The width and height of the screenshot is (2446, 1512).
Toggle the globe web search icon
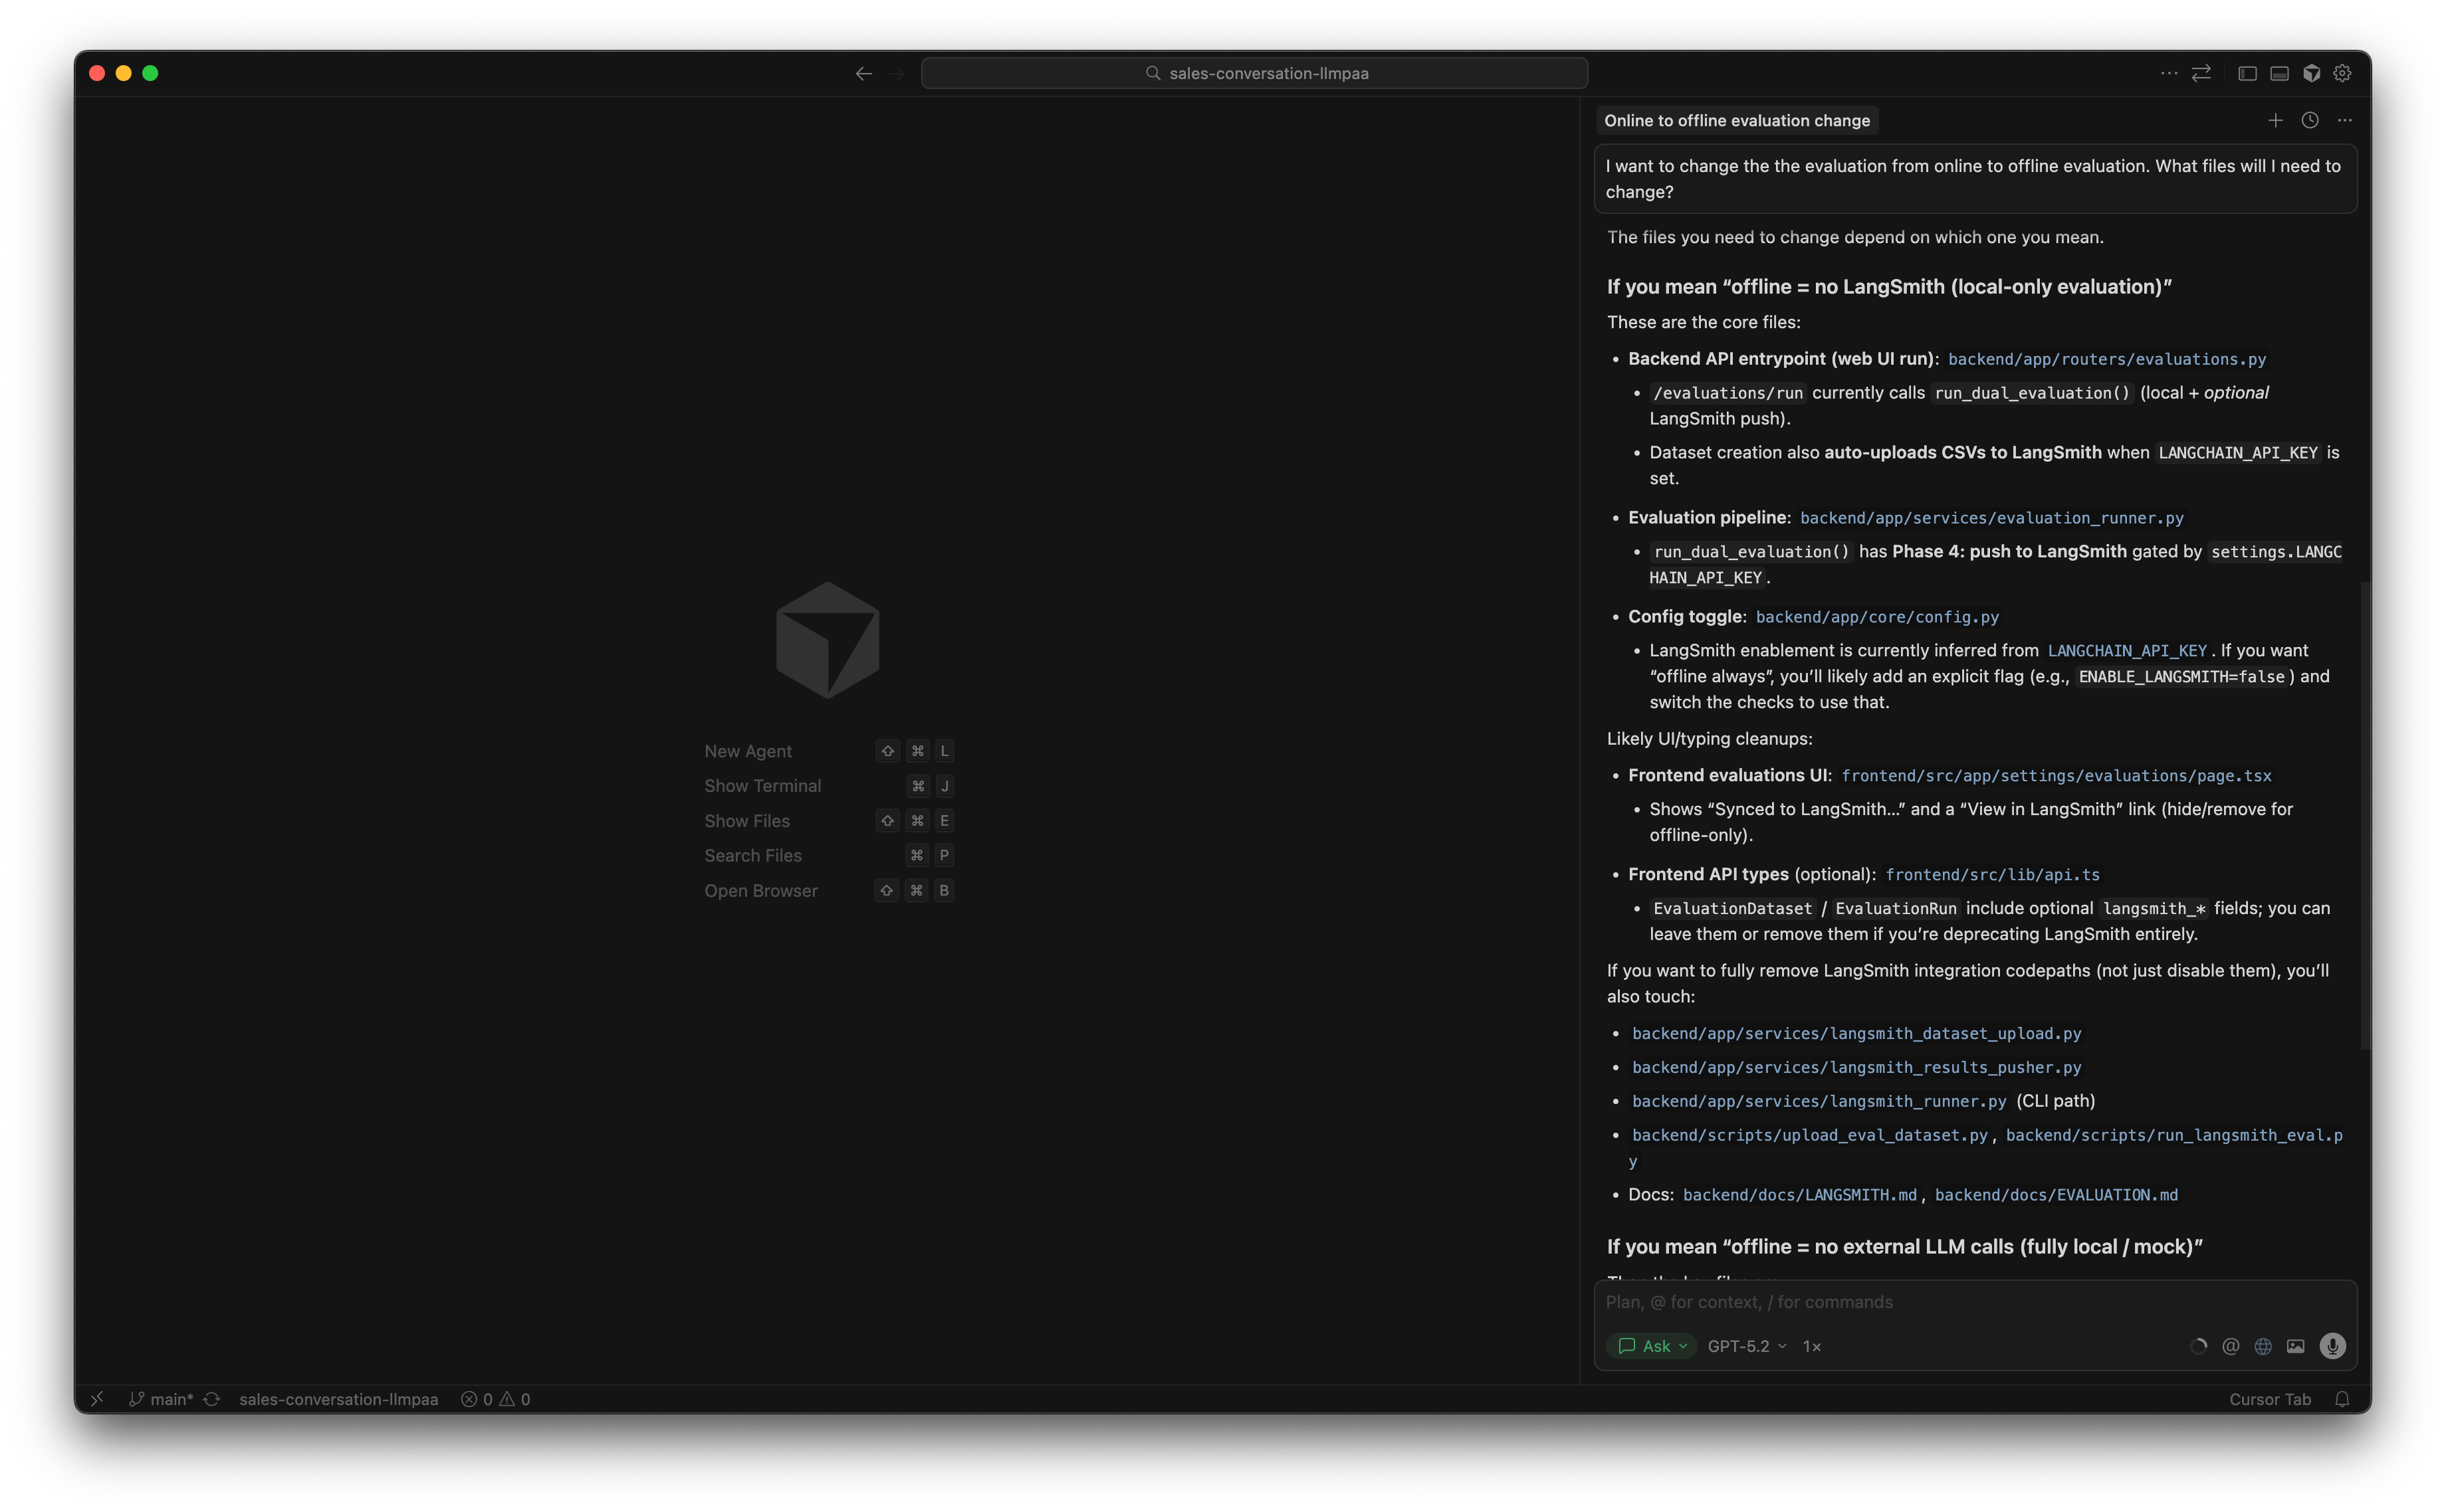coord(2263,1346)
